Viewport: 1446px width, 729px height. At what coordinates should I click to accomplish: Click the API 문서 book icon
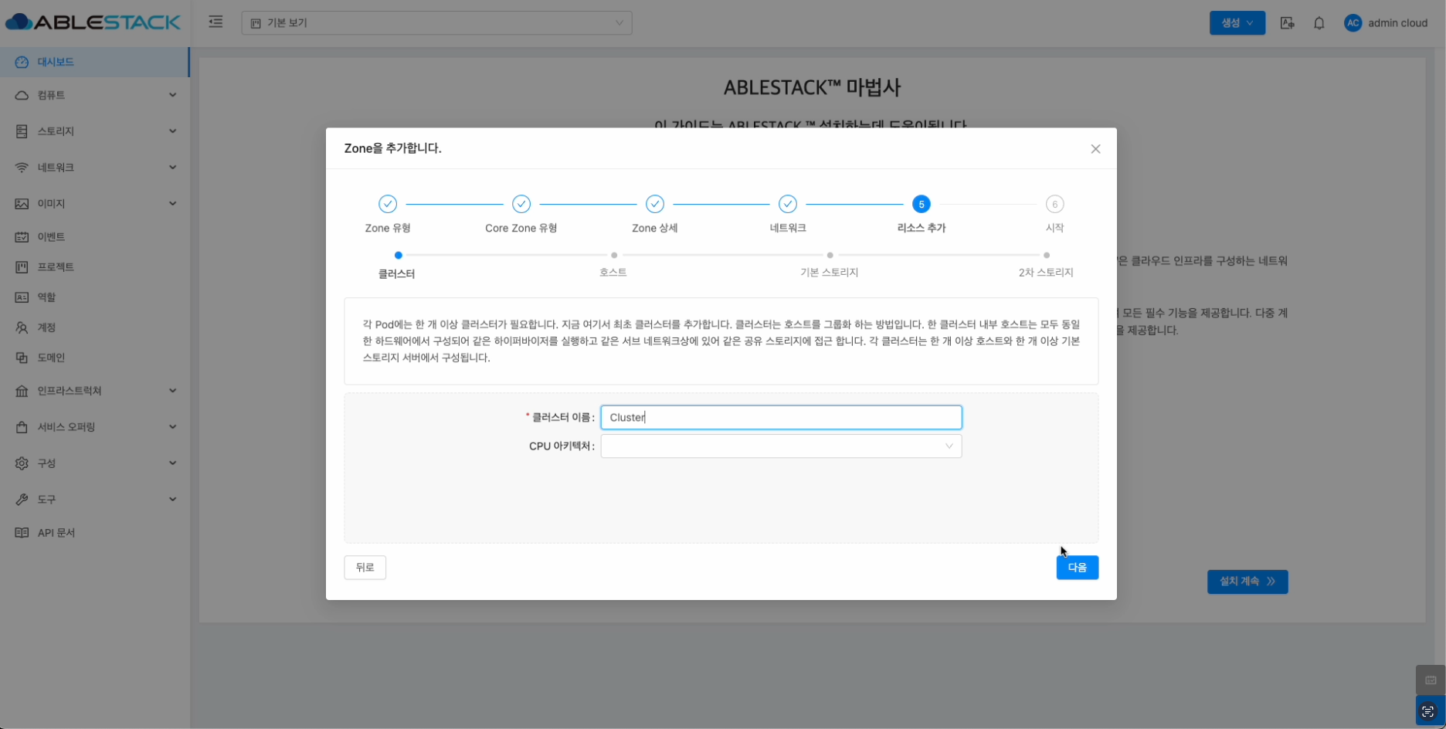tap(22, 533)
